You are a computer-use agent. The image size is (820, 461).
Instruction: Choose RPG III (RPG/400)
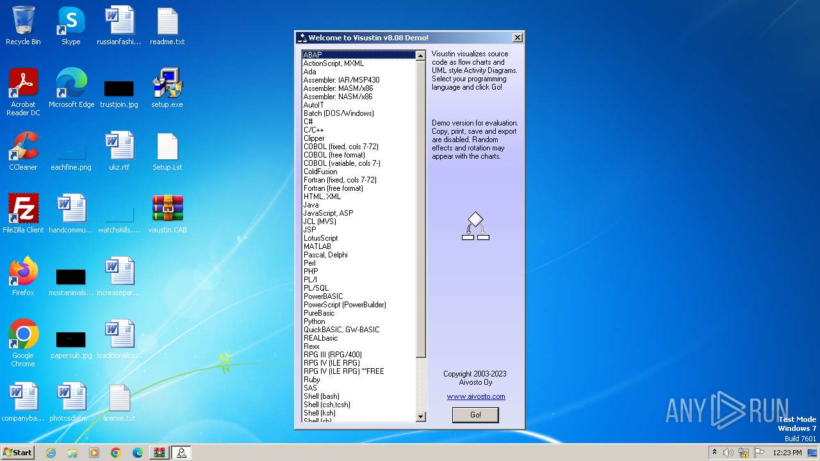(x=359, y=355)
